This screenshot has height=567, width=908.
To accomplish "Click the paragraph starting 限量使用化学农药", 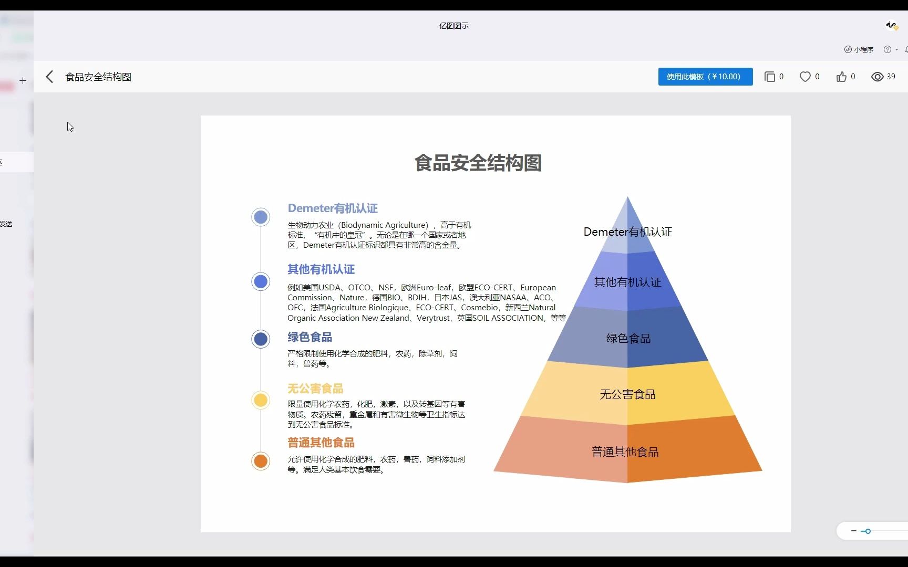I will [x=376, y=414].
